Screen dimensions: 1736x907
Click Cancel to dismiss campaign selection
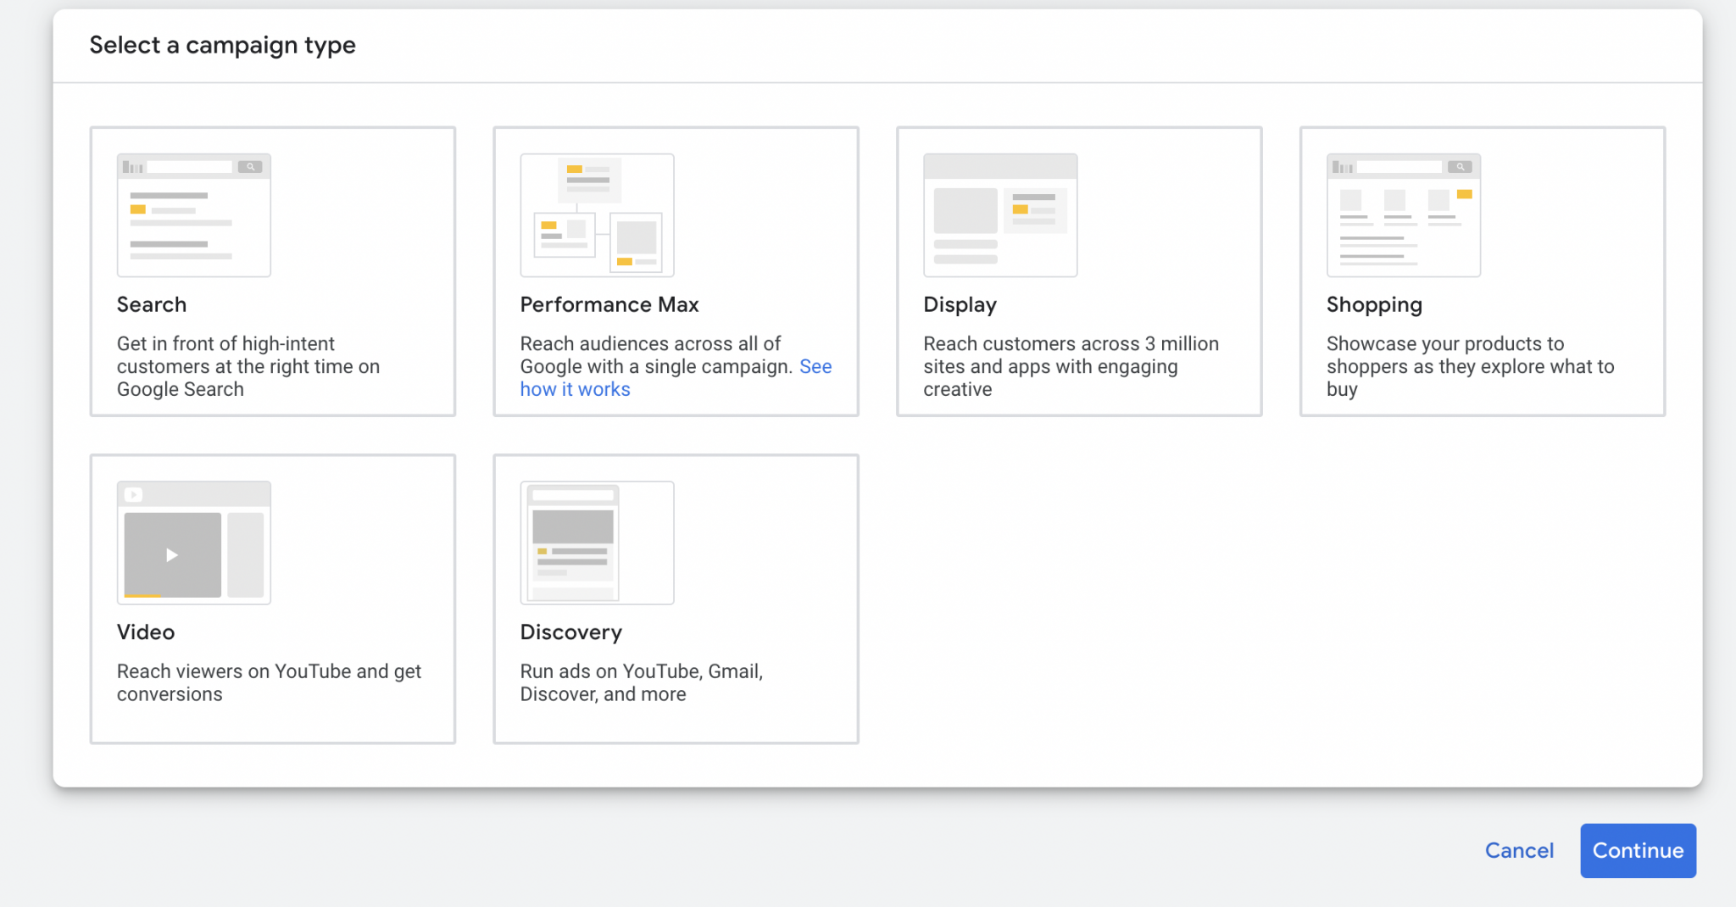(x=1519, y=850)
